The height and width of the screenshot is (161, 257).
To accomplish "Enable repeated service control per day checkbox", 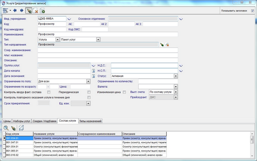I will (89, 98).
